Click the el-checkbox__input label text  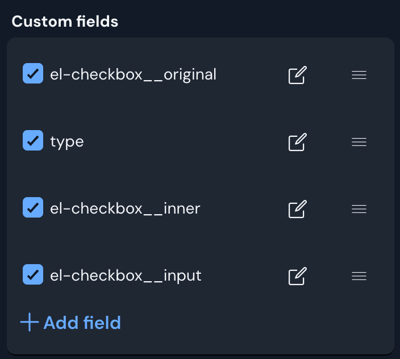tap(126, 276)
